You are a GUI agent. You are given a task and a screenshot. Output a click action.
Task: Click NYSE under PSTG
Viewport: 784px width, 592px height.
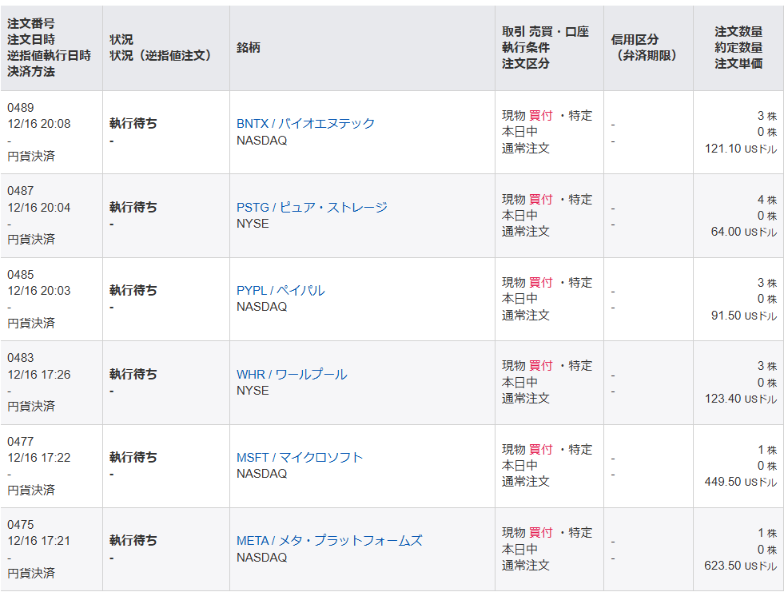[x=253, y=224]
